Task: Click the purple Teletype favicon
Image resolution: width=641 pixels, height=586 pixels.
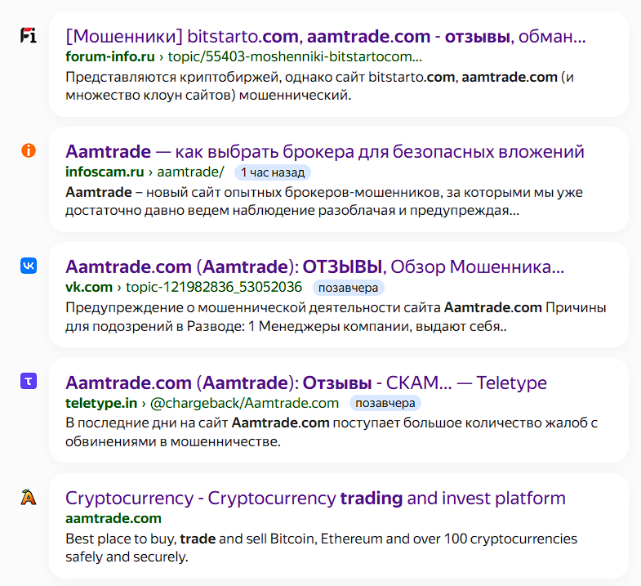Action: pyautogui.click(x=29, y=381)
